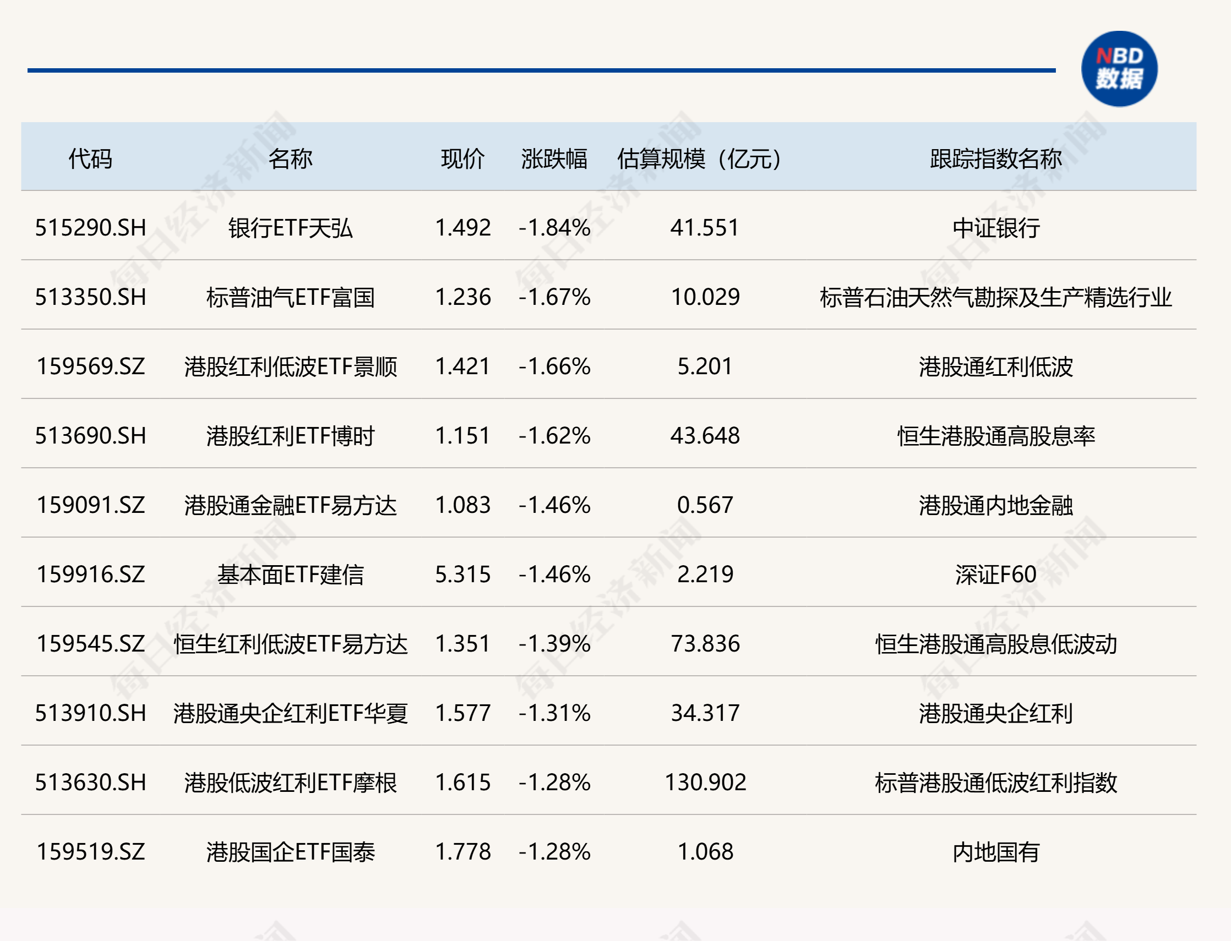Select the fund name 港股通央企红利ETF华夏
1231x941 pixels.
coord(290,713)
